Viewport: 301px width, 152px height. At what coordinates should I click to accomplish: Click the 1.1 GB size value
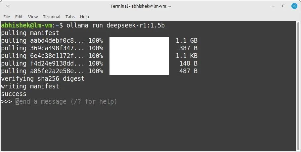187,40
